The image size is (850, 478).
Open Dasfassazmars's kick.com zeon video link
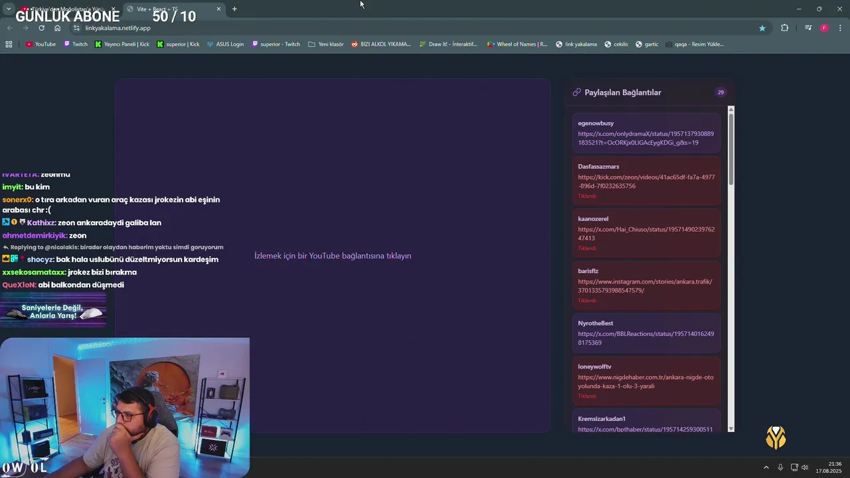[x=646, y=182]
